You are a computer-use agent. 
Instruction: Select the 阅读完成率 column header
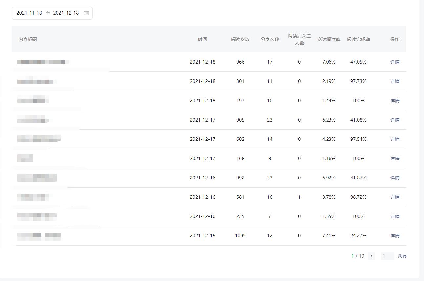click(x=358, y=39)
